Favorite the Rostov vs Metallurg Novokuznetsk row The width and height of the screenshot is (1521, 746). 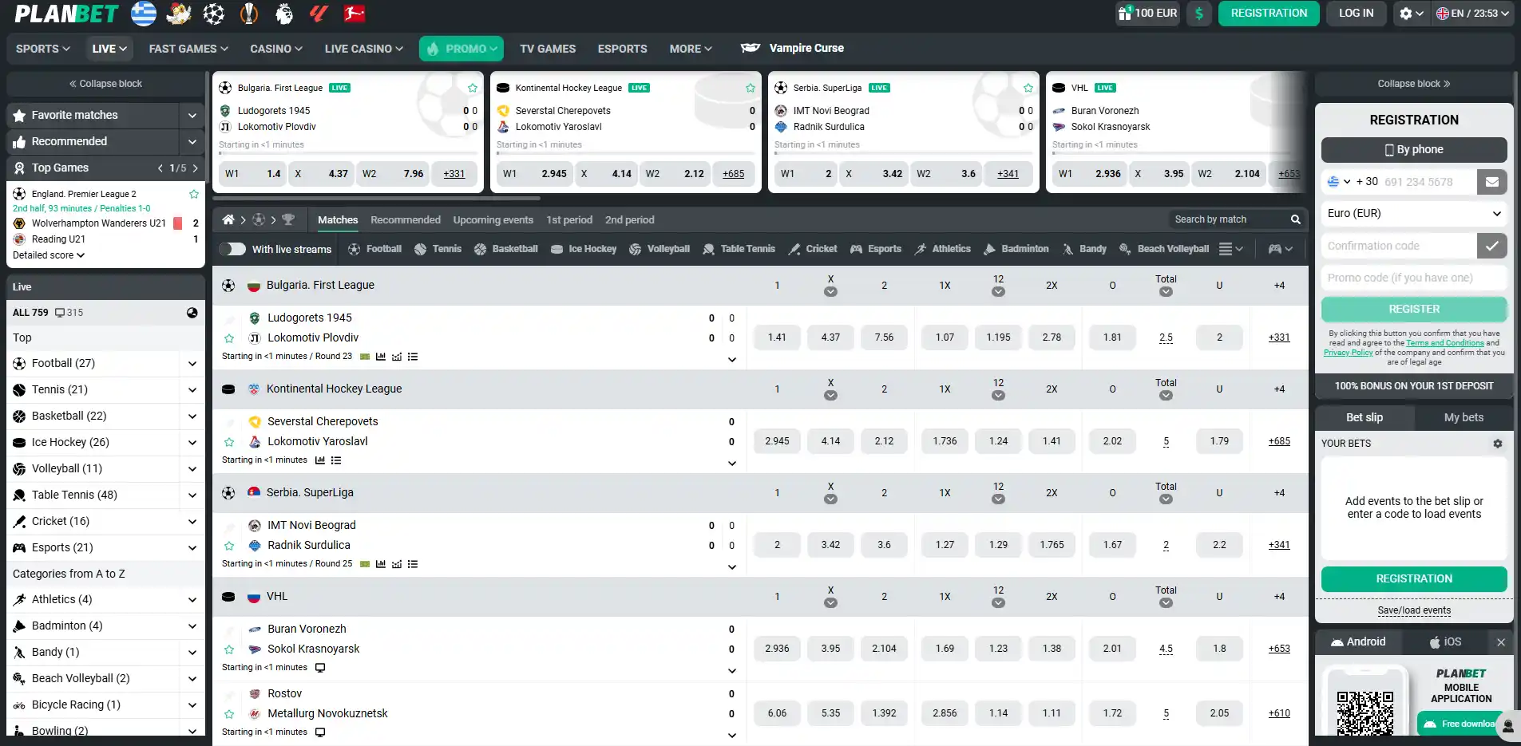[229, 714]
